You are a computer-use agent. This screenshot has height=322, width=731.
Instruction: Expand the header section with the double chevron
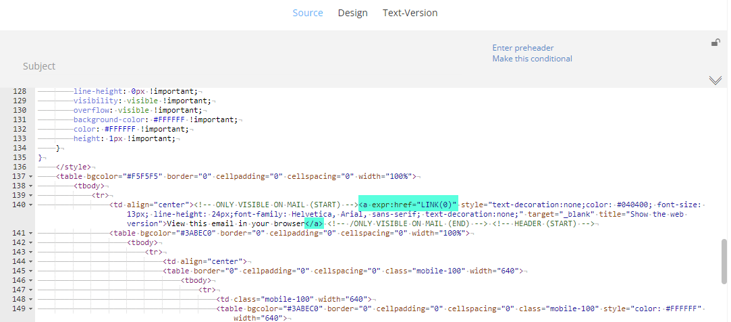tap(715, 80)
